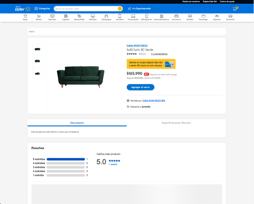Click the main green sofa image
254x204 pixels.
(81, 77)
